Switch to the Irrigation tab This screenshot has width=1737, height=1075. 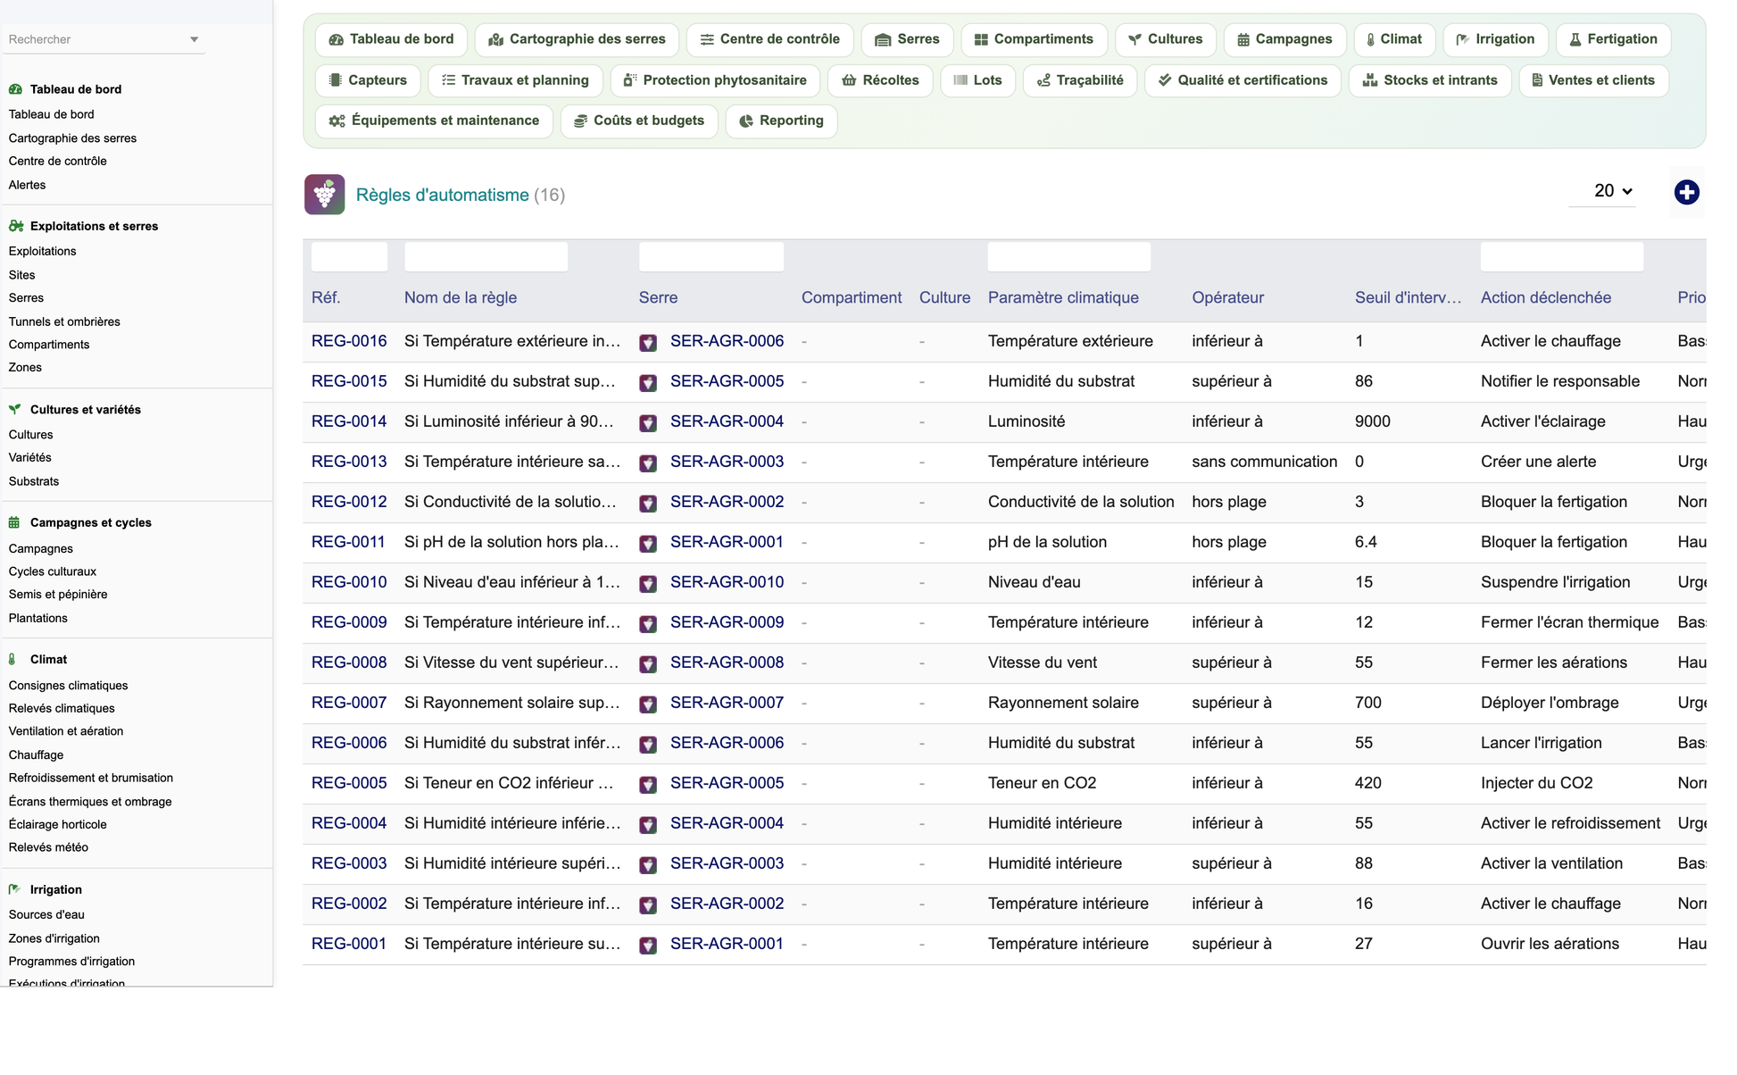(x=1495, y=39)
